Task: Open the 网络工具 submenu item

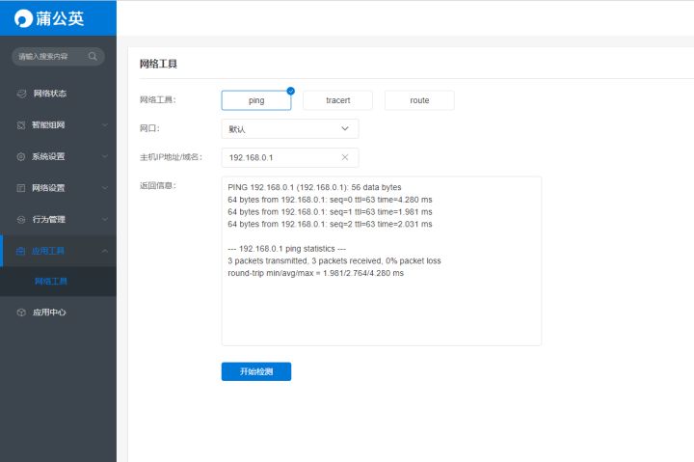Action: pyautogui.click(x=51, y=282)
